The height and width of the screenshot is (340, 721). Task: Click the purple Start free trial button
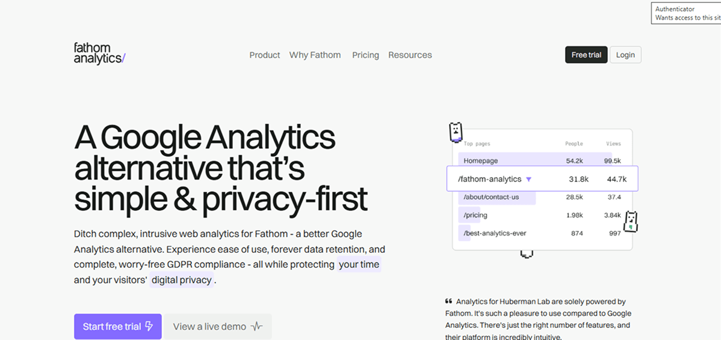[x=117, y=326]
